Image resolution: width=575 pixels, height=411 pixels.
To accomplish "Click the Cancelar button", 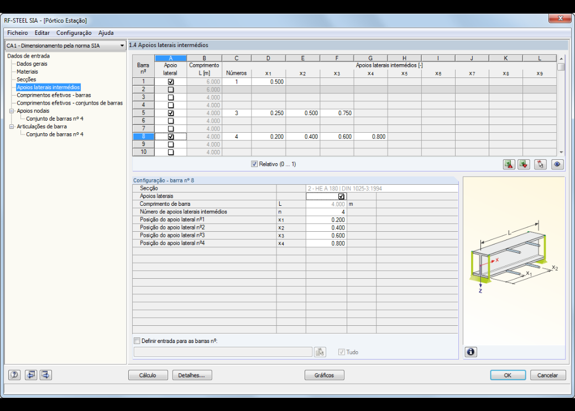I will (x=547, y=375).
